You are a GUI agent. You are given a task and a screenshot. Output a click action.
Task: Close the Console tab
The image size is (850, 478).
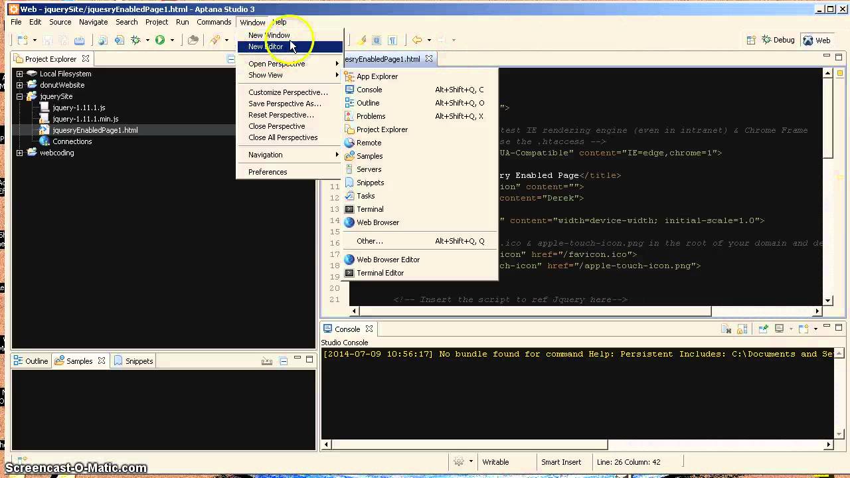coord(369,329)
